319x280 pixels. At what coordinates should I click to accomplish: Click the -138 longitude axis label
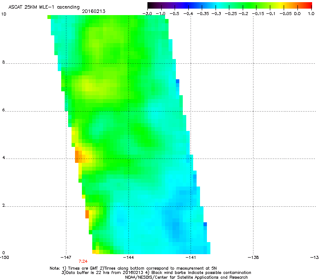coord(253,258)
